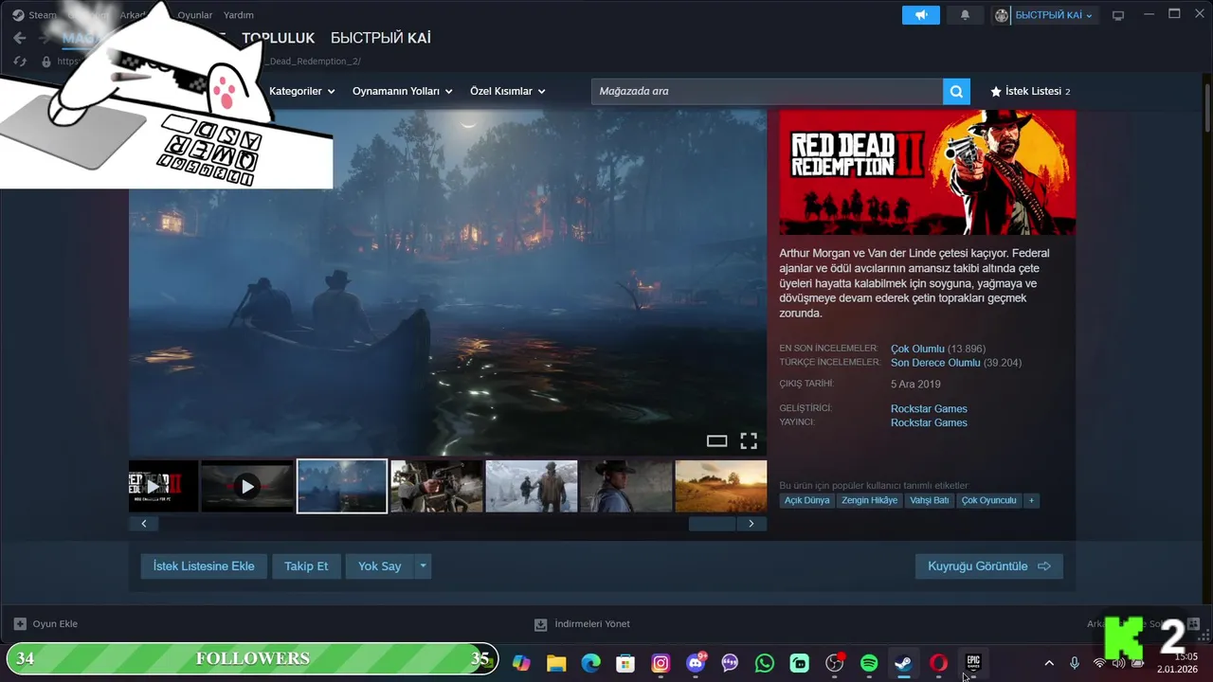Play the second trailer video thumbnail

click(x=247, y=487)
